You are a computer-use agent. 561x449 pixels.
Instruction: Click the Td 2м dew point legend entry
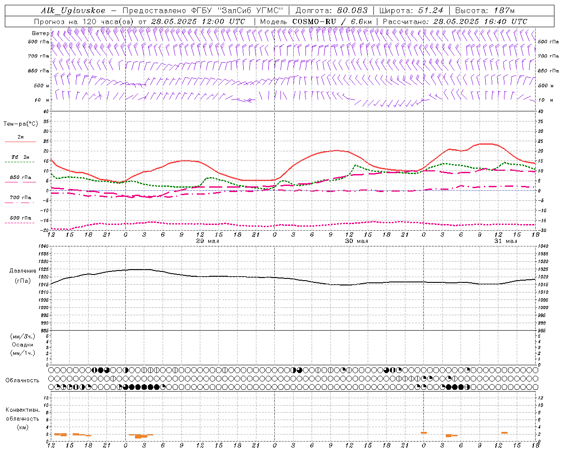[x=21, y=157]
